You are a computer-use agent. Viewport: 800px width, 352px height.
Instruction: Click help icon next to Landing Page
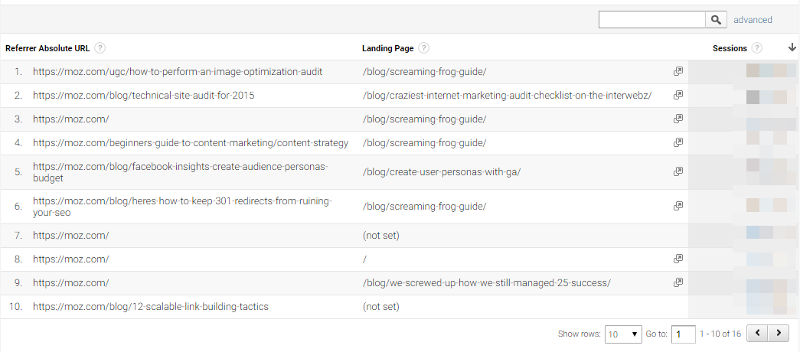[x=423, y=48]
